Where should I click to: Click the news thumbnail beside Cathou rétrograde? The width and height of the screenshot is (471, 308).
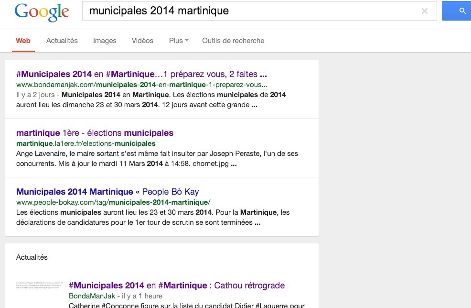(x=39, y=285)
